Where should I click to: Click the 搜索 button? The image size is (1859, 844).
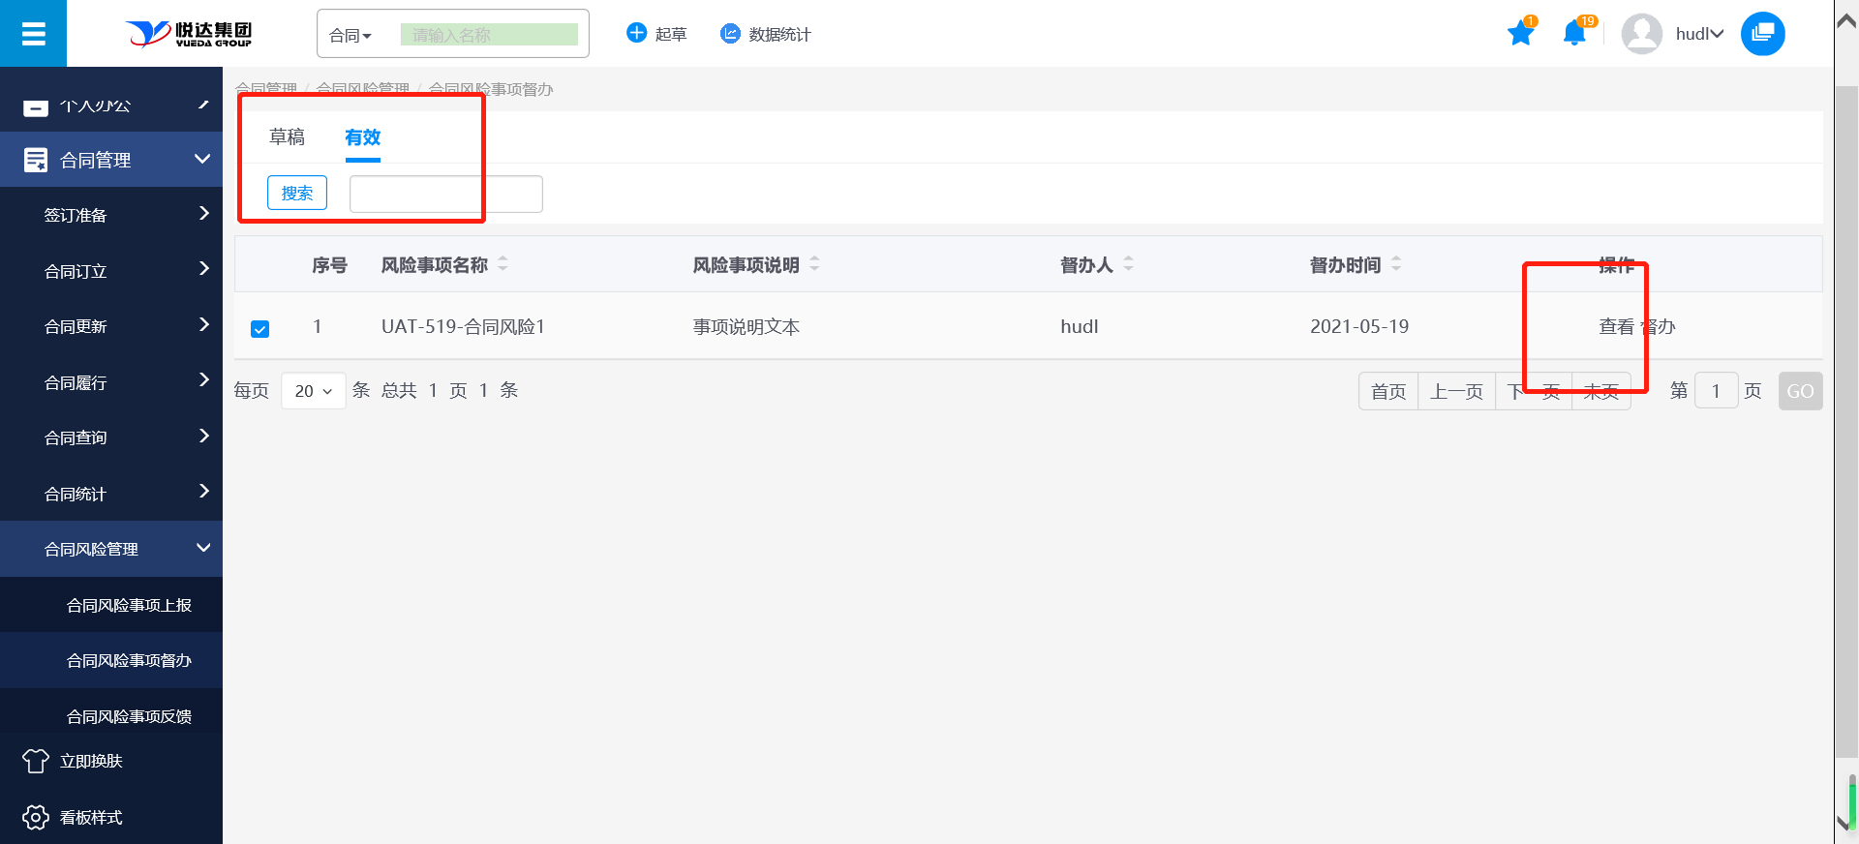tap(297, 193)
